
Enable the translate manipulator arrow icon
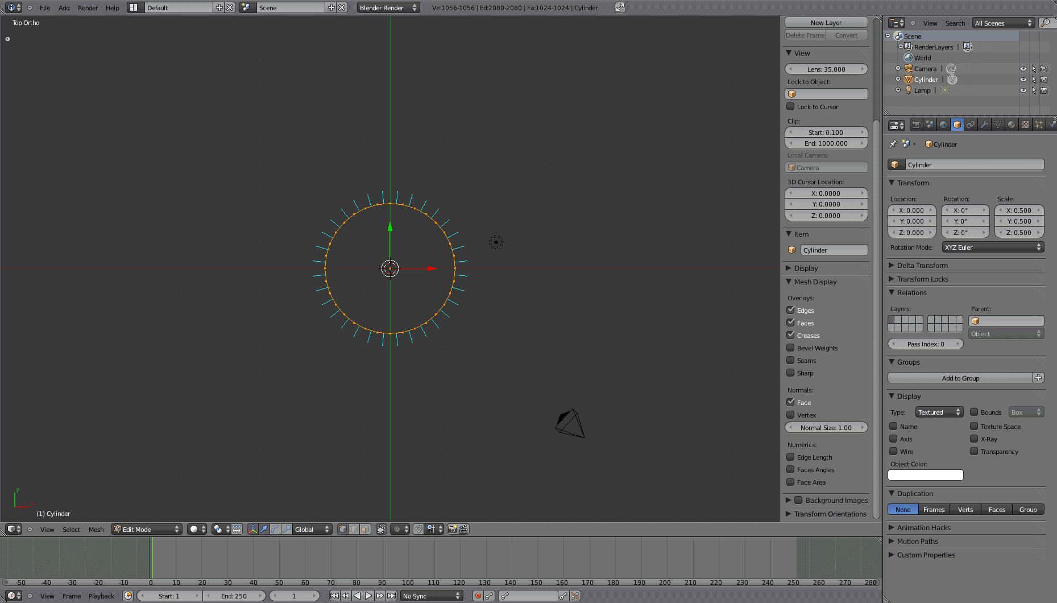[x=264, y=529]
